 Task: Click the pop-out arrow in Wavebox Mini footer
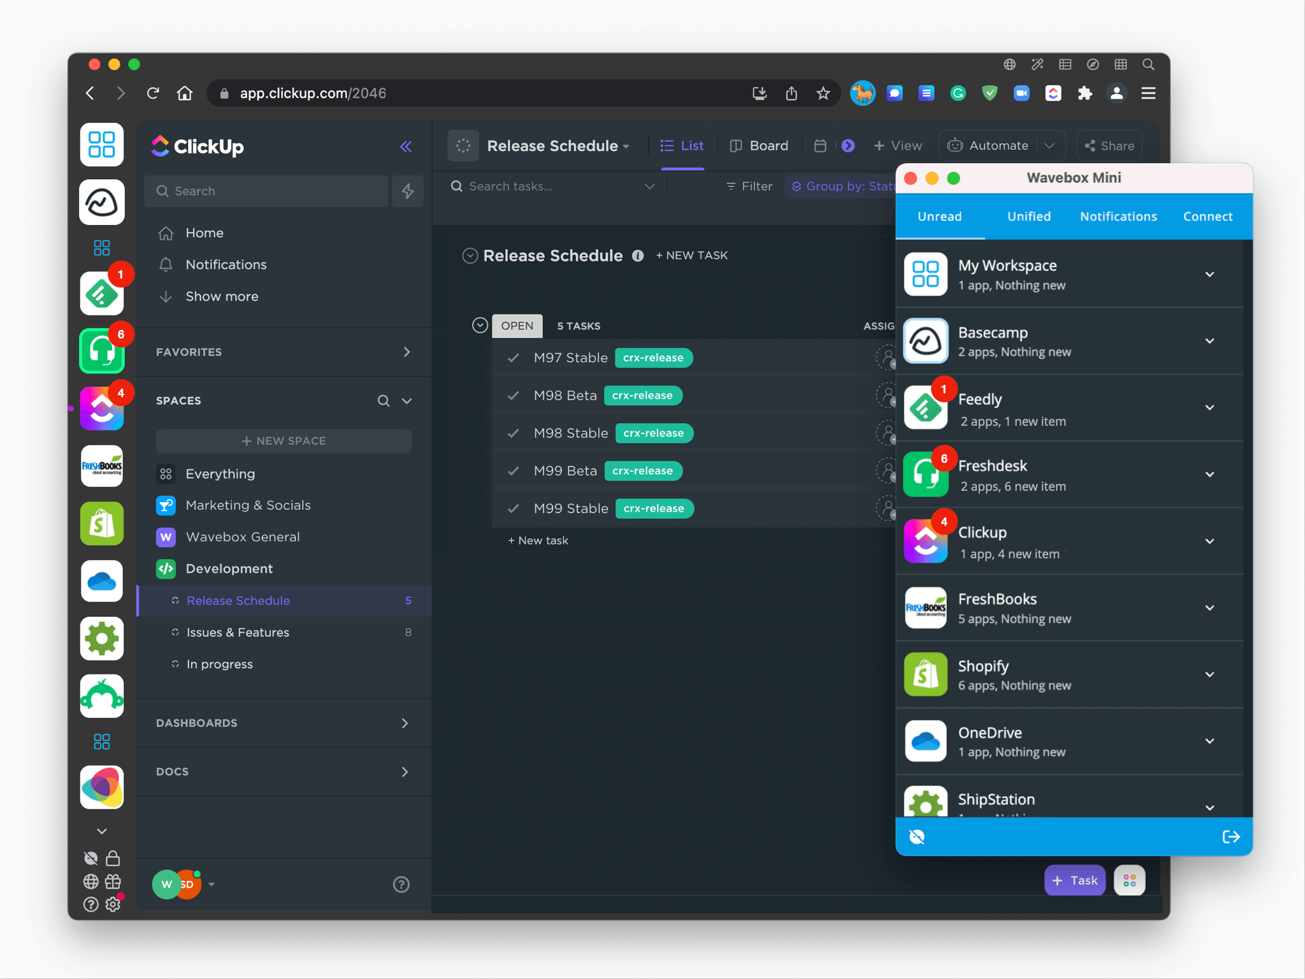[1231, 837]
